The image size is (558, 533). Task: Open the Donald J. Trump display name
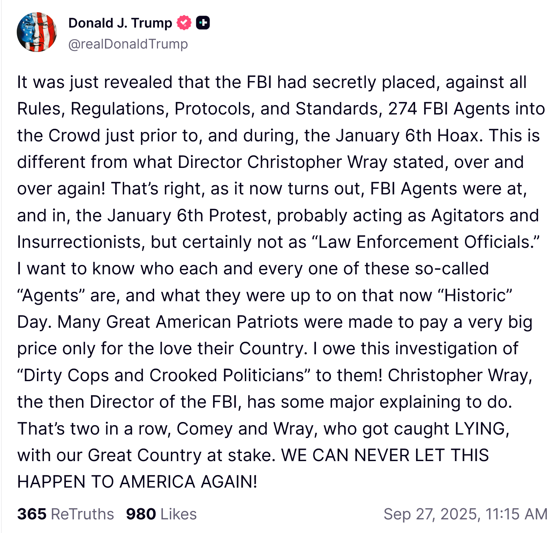tap(120, 23)
